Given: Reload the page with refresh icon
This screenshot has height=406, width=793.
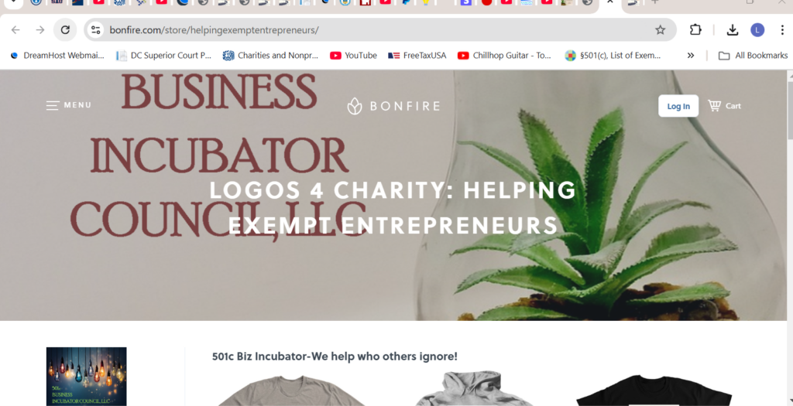Looking at the screenshot, I should tap(65, 30).
